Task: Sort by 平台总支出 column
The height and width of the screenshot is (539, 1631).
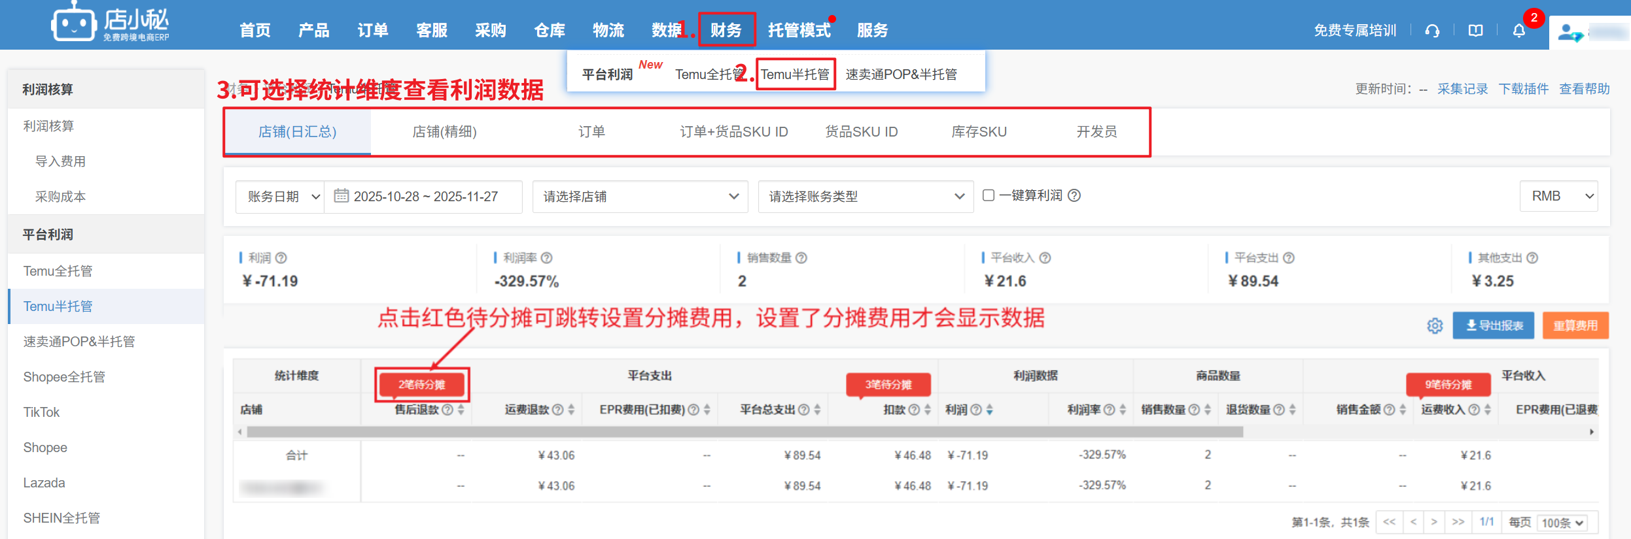Action: pos(817,410)
